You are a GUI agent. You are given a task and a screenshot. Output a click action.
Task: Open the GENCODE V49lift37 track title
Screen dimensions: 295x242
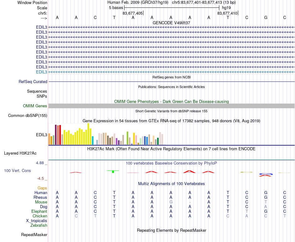171,23
